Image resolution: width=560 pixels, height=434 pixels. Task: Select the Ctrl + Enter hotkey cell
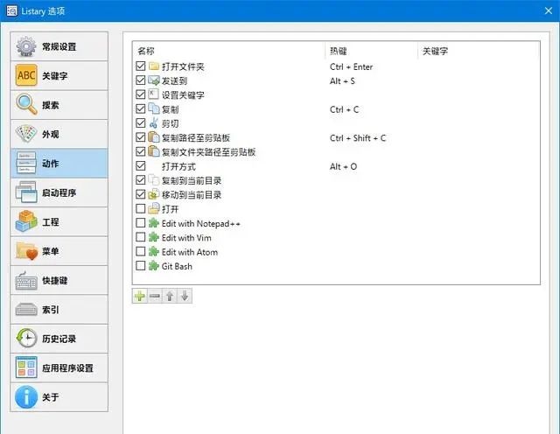click(351, 66)
